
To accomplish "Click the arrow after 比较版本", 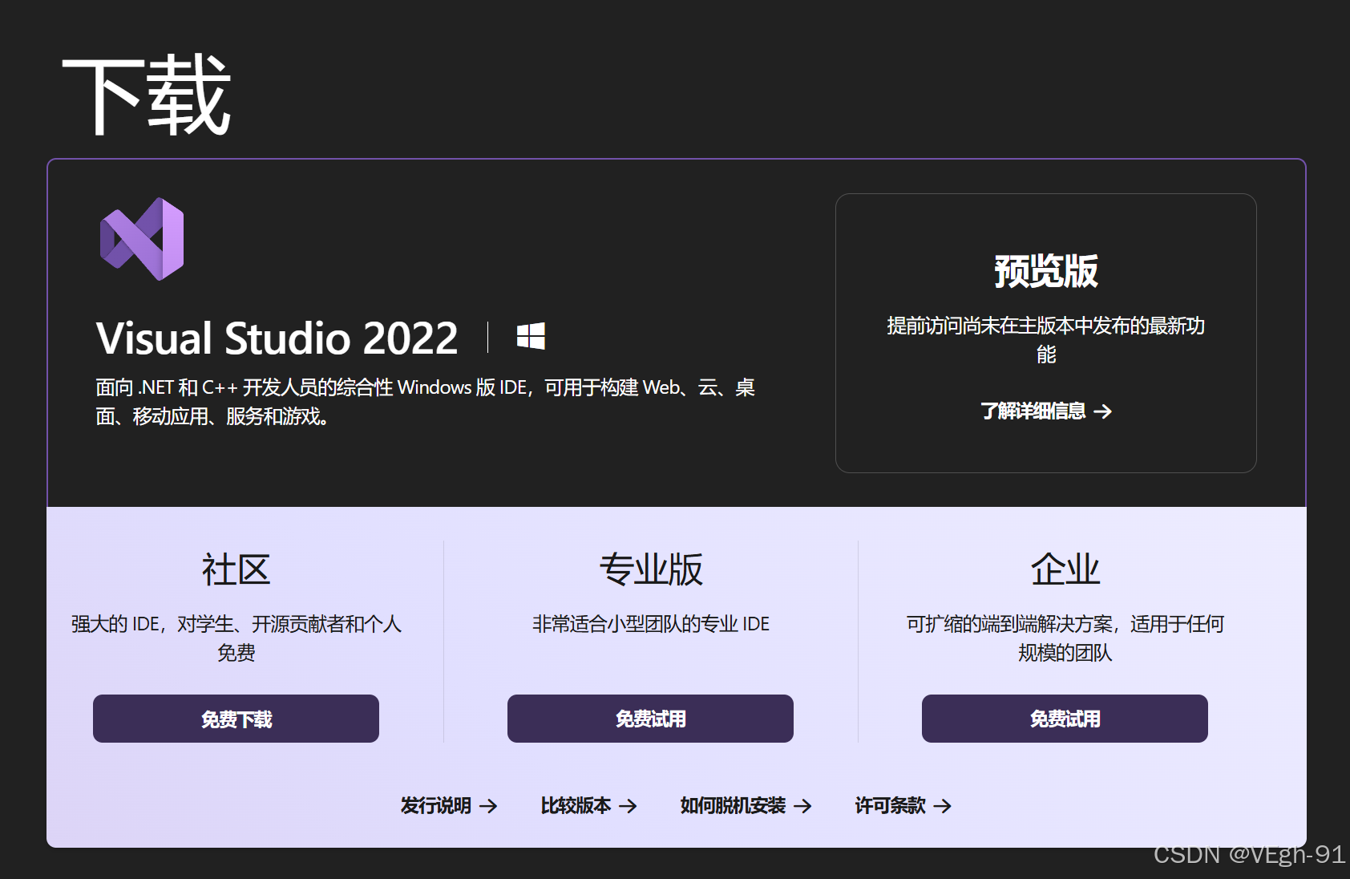I will point(629,806).
